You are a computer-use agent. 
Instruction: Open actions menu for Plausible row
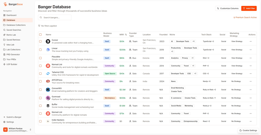251,58
